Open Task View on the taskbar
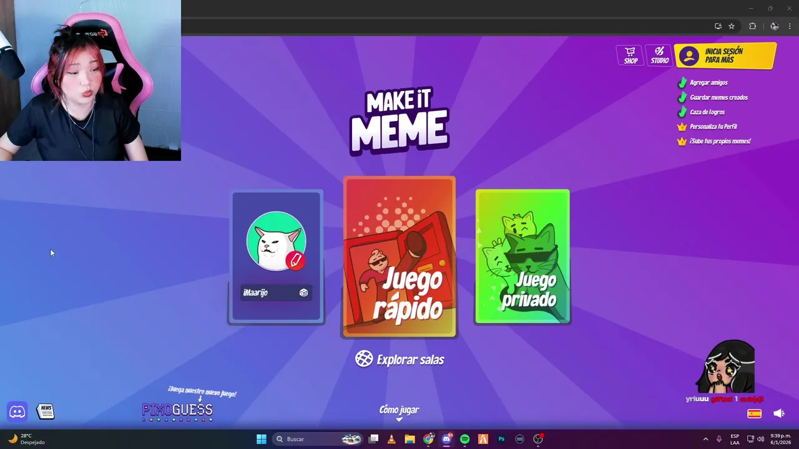Viewport: 799px width, 449px height. click(373, 439)
